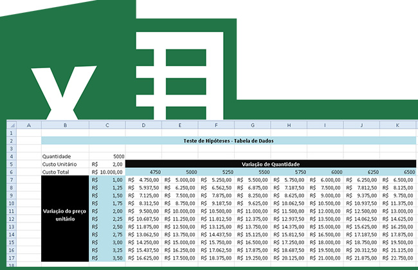Click the cell showing R$ 21.875,00
Screen dimensions: 418x270
click(361, 258)
